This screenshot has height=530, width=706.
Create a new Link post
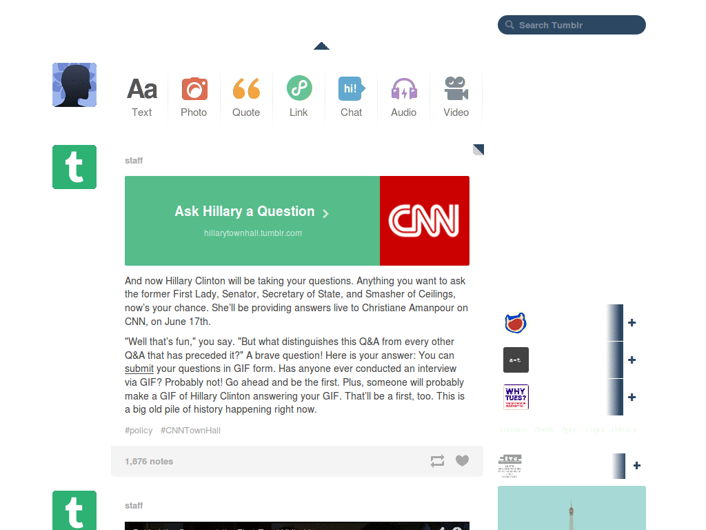pos(299,97)
